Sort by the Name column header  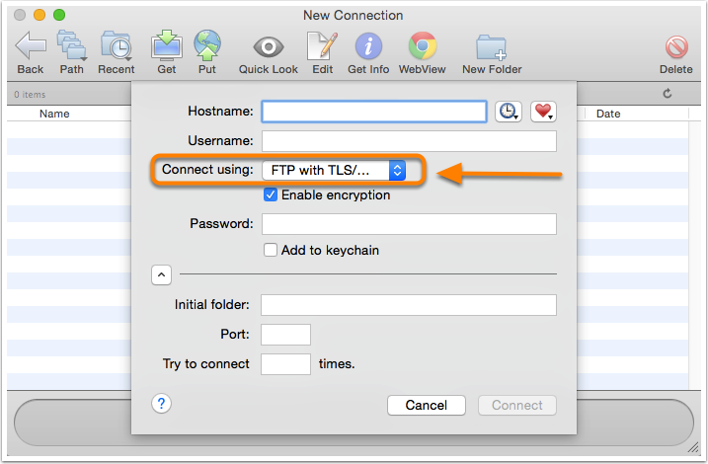(54, 114)
